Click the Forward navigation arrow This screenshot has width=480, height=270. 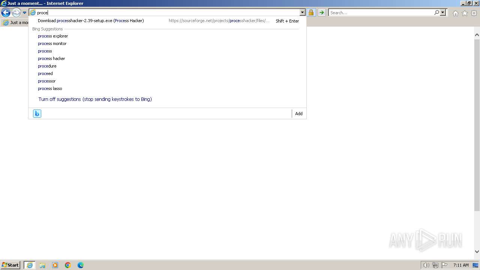[16, 13]
